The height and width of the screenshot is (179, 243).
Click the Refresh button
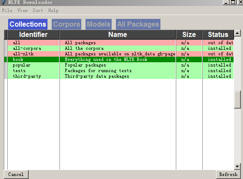pos(228,174)
